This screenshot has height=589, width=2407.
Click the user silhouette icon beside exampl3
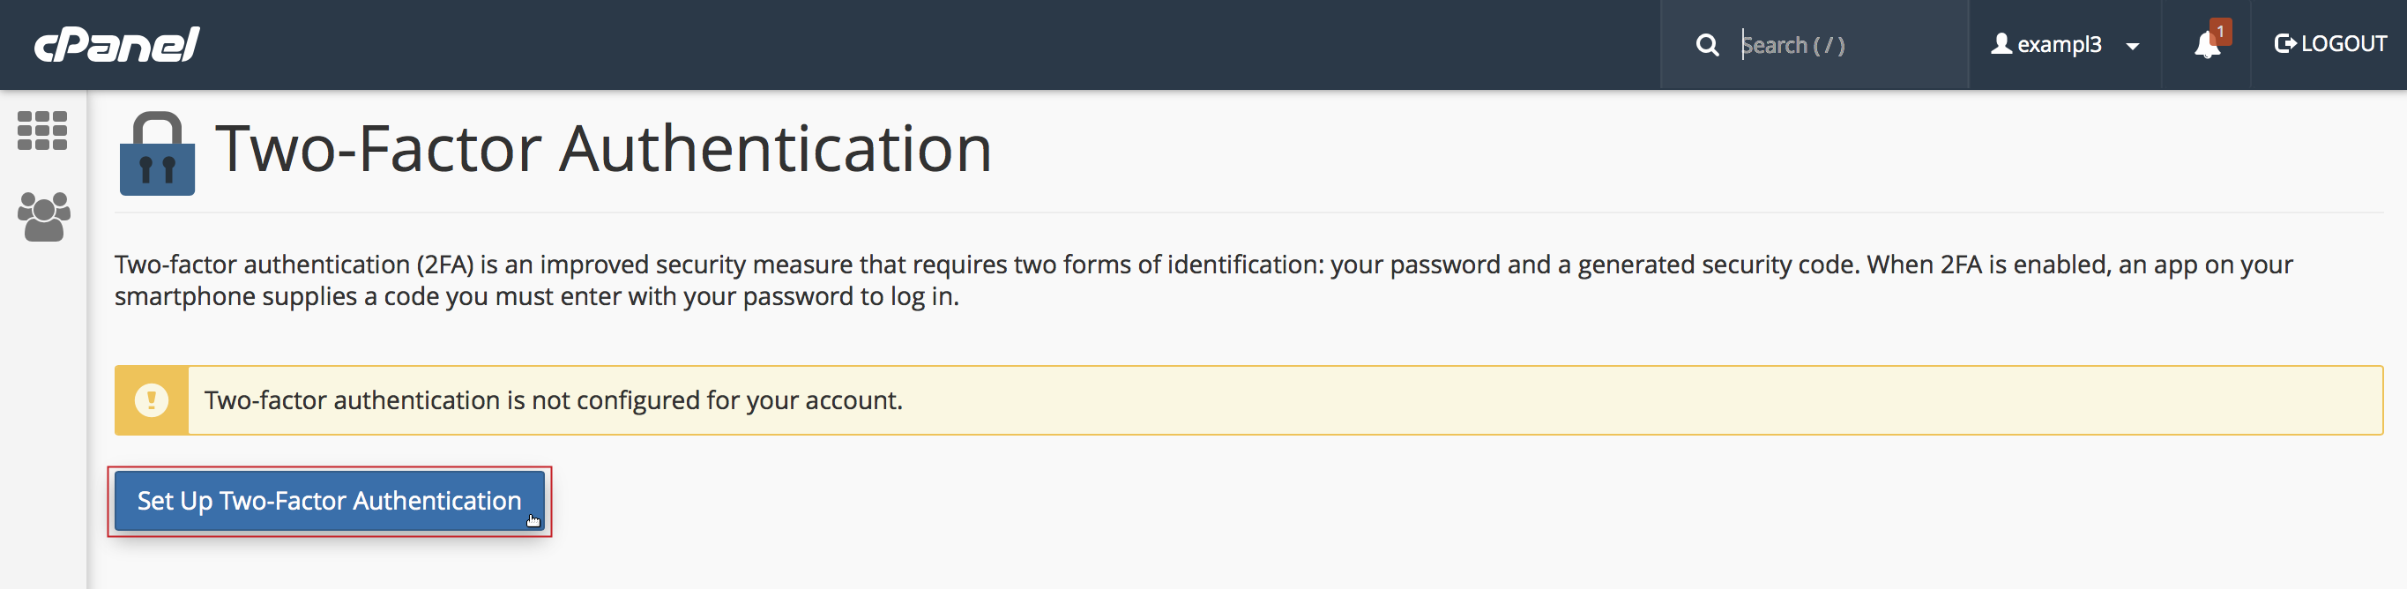click(x=2001, y=44)
